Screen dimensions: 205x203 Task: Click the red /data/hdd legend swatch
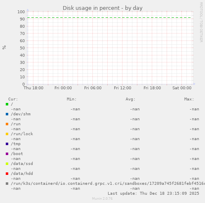[7, 174]
